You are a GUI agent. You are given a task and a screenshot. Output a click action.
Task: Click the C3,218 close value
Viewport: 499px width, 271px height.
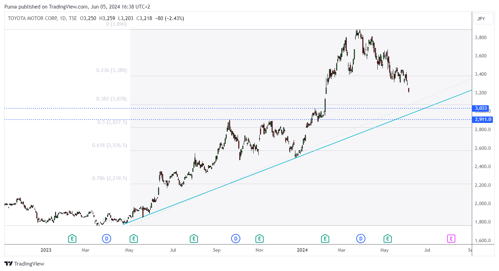(x=144, y=18)
